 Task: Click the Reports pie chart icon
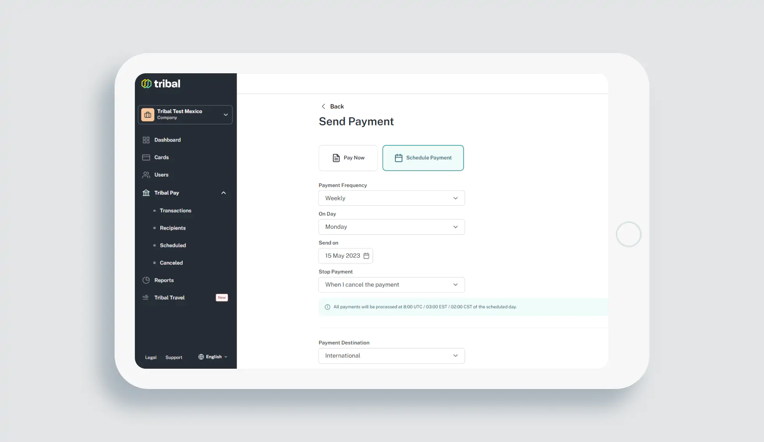click(x=146, y=280)
